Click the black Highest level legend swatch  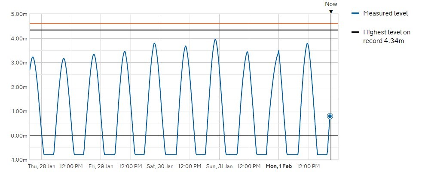pyautogui.click(x=355, y=32)
